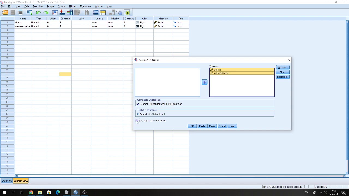The image size is (349, 196).
Task: Open the Analyze menu
Action: (50, 6)
